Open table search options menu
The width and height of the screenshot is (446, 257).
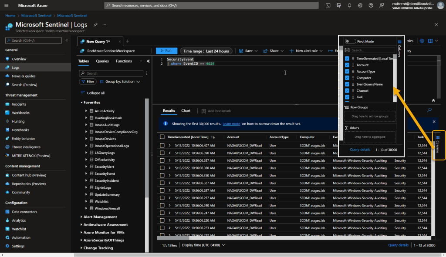pyautogui.click(x=147, y=73)
